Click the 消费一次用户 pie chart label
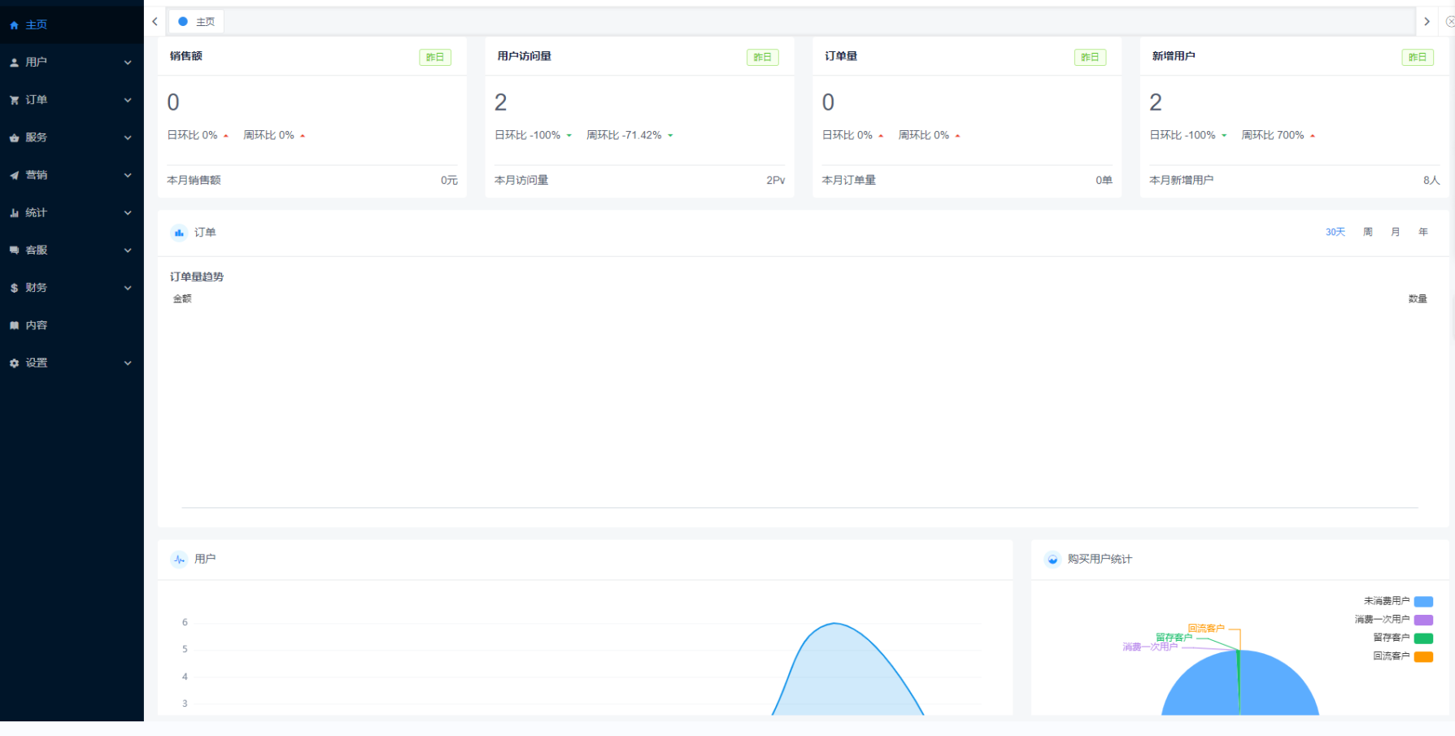Screen dimensions: 1455x736 pyautogui.click(x=1150, y=647)
